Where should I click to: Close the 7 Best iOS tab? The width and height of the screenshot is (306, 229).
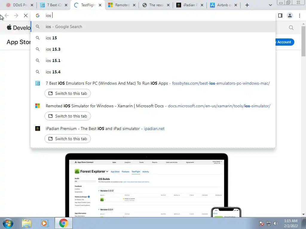[x=66, y=5]
